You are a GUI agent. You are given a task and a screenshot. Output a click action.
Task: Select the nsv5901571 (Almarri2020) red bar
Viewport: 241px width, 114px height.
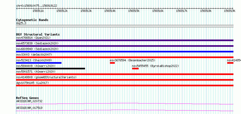coord(125,74)
